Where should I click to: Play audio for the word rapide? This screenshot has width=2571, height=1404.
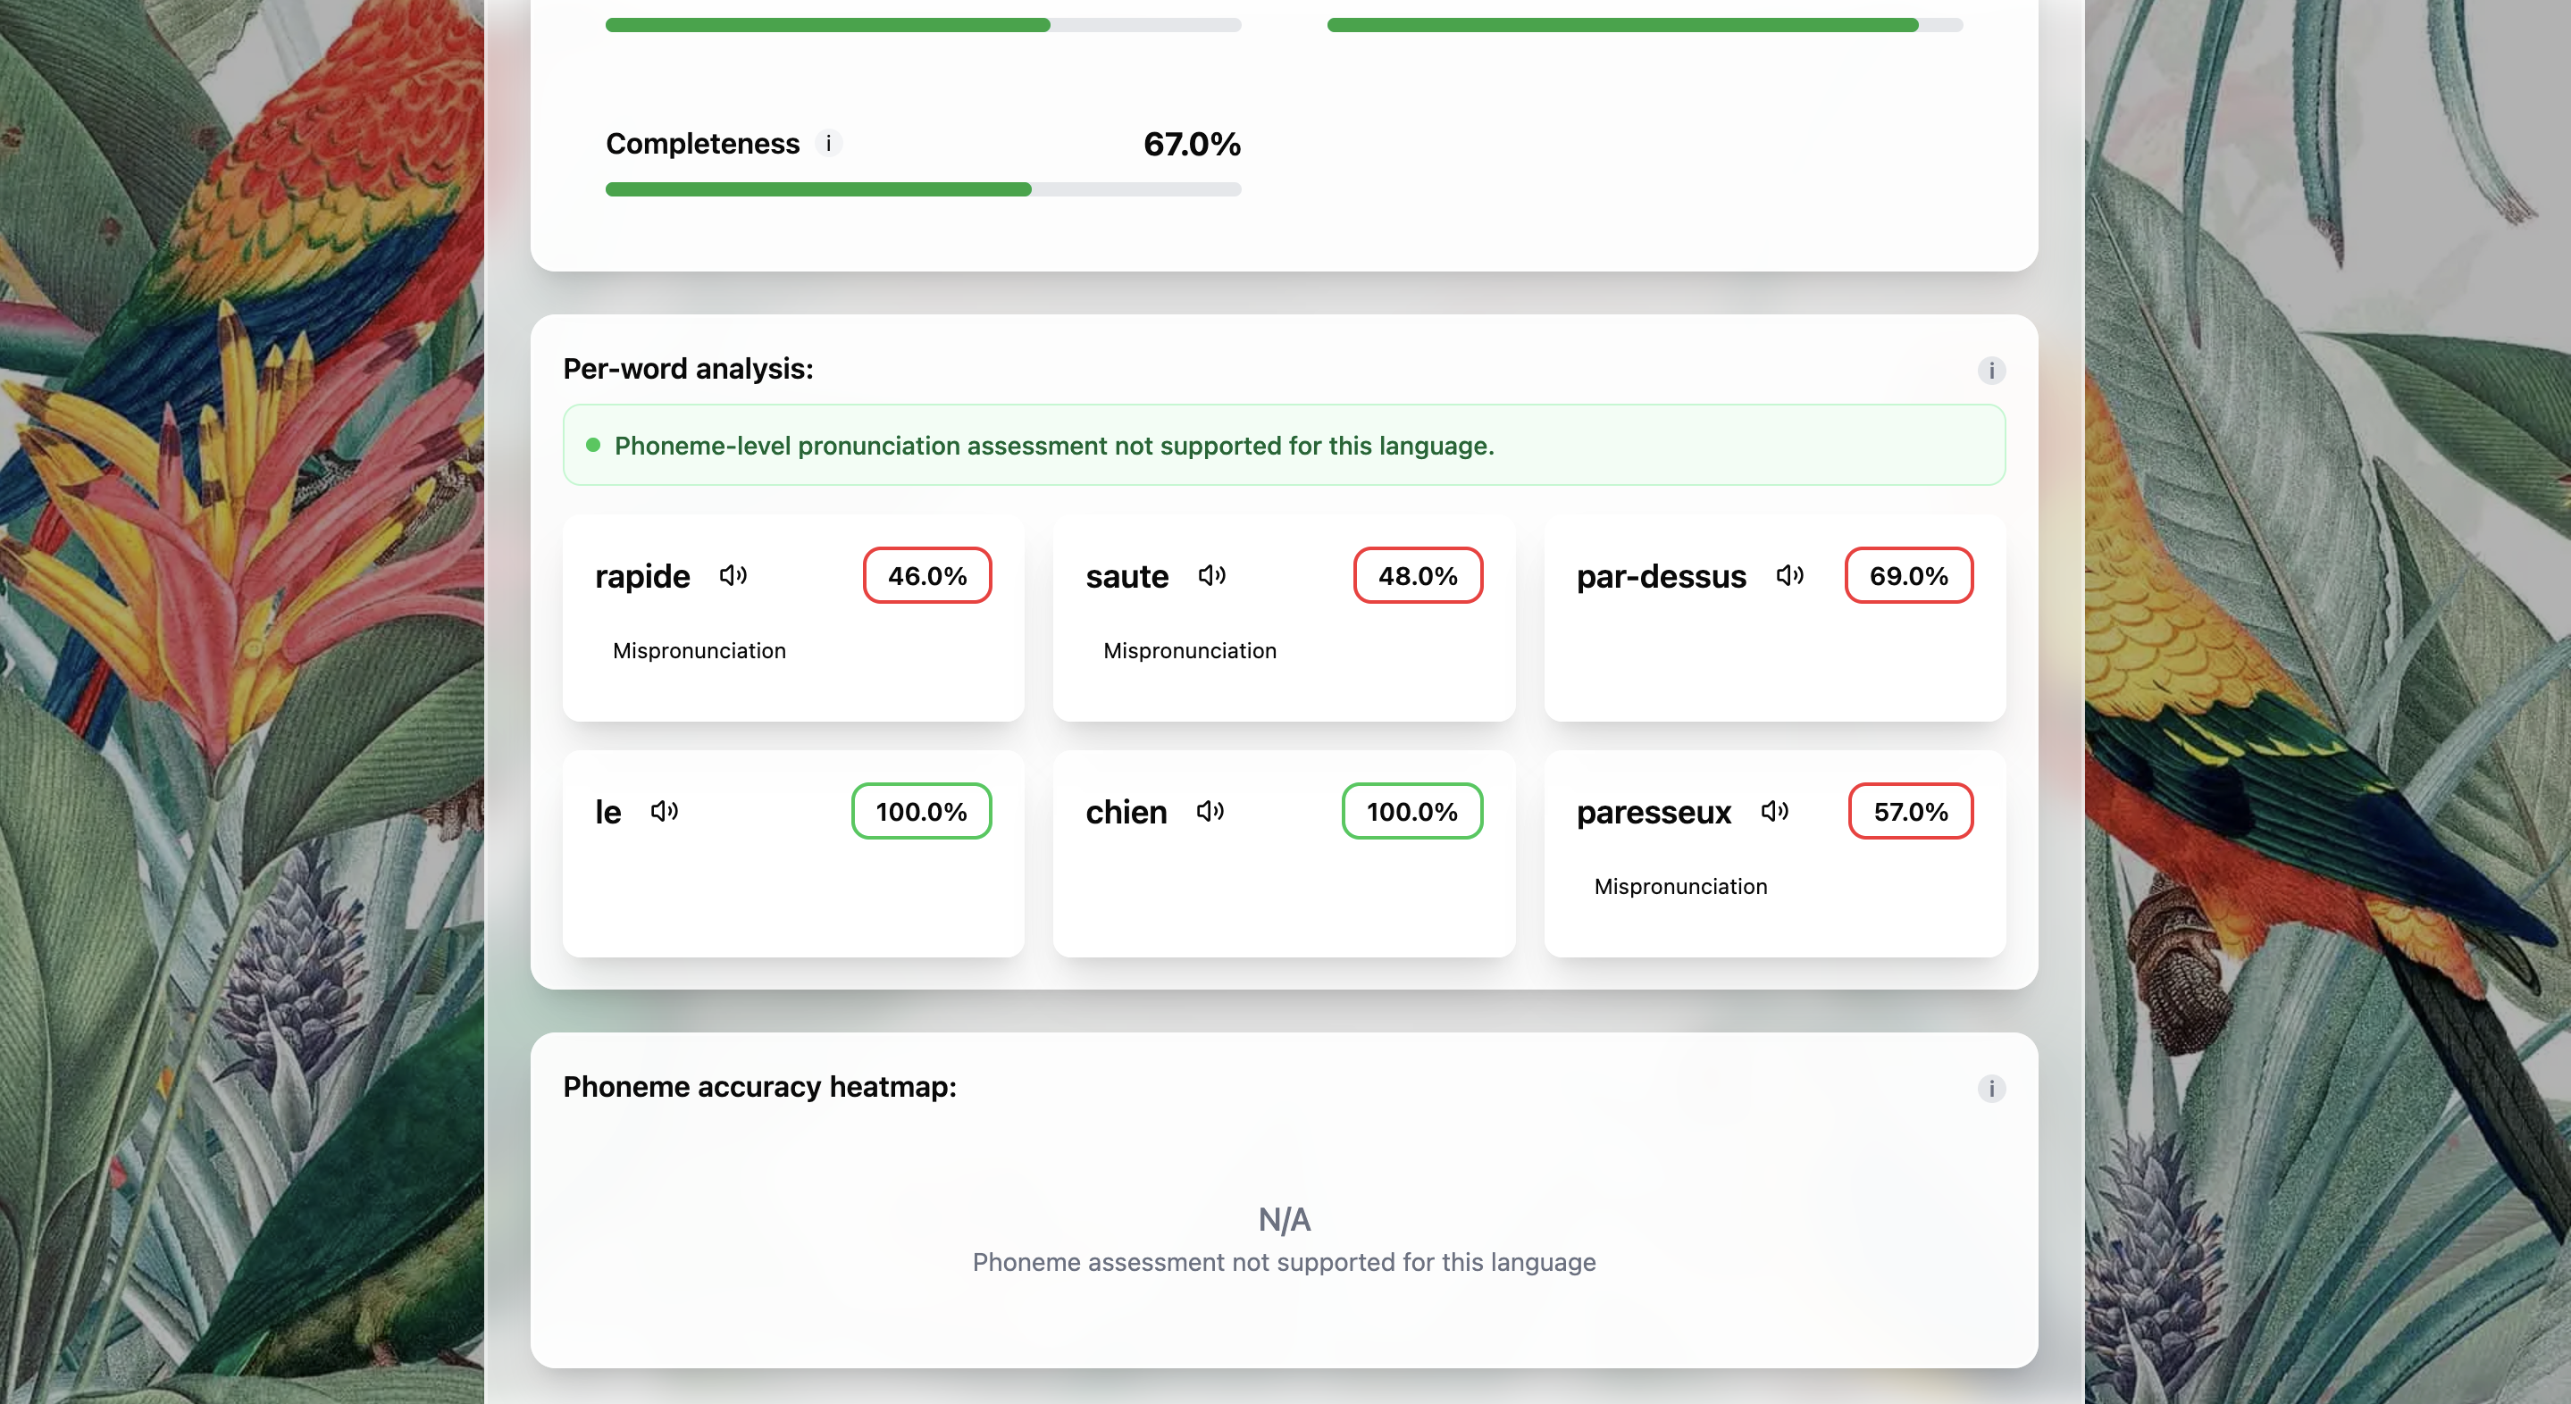pos(733,576)
